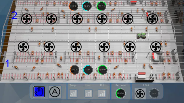Select the sixth fan in row 1
The height and width of the screenshot is (103, 184).
click(156, 47)
